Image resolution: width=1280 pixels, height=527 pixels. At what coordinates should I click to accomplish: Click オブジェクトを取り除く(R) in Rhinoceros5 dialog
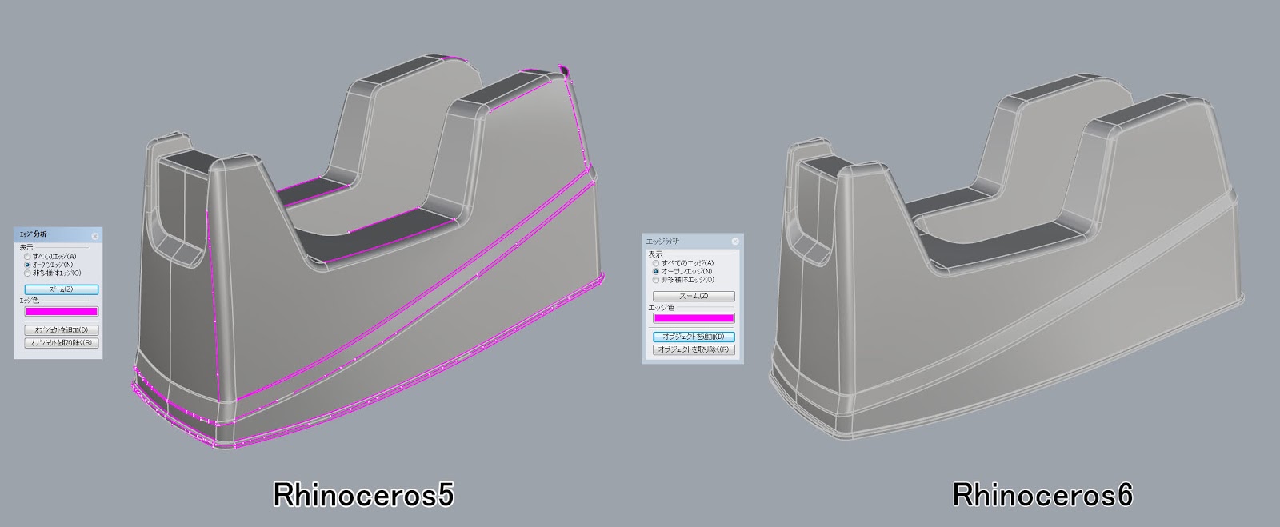[62, 343]
